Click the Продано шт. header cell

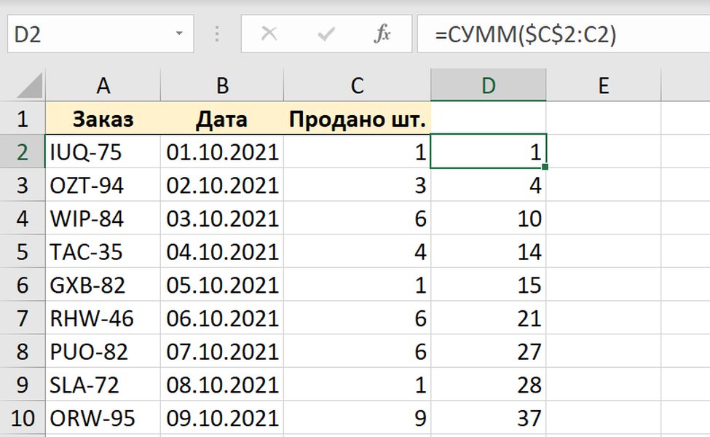click(358, 119)
